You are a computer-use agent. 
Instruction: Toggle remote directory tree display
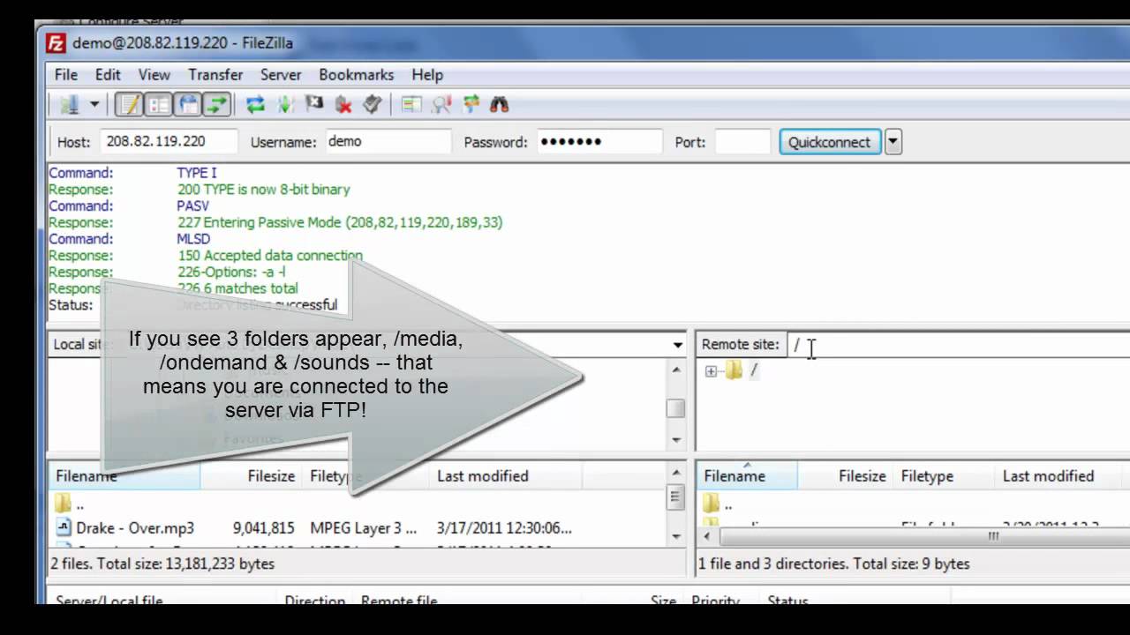click(188, 105)
